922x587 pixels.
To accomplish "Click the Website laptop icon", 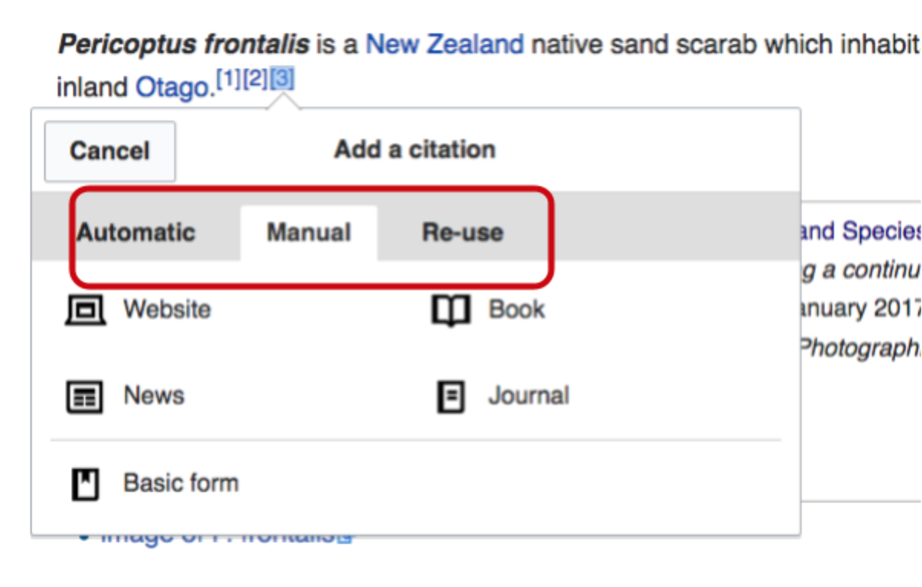I will pos(85,309).
